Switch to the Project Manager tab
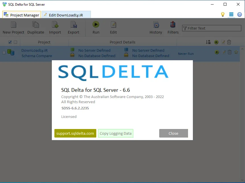 pos(22,15)
